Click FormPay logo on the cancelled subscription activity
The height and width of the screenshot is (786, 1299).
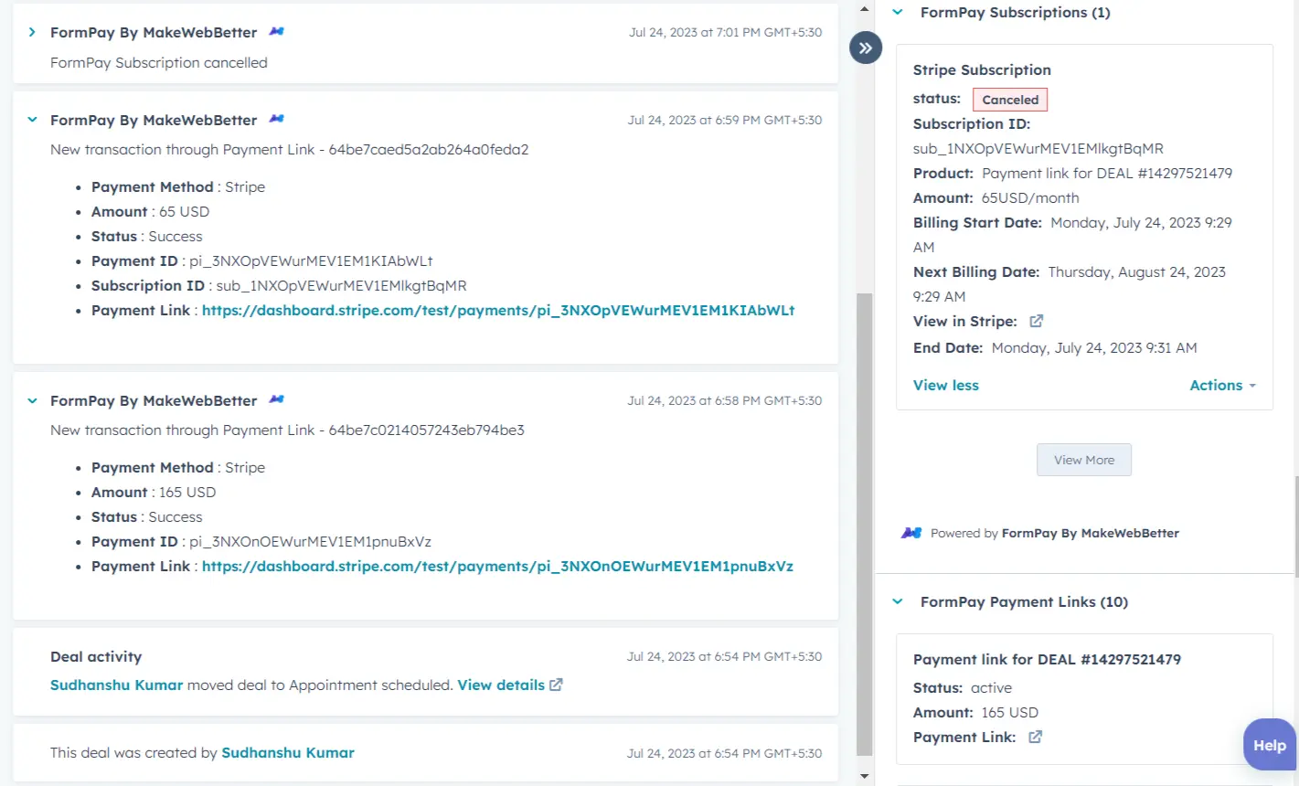pyautogui.click(x=276, y=30)
